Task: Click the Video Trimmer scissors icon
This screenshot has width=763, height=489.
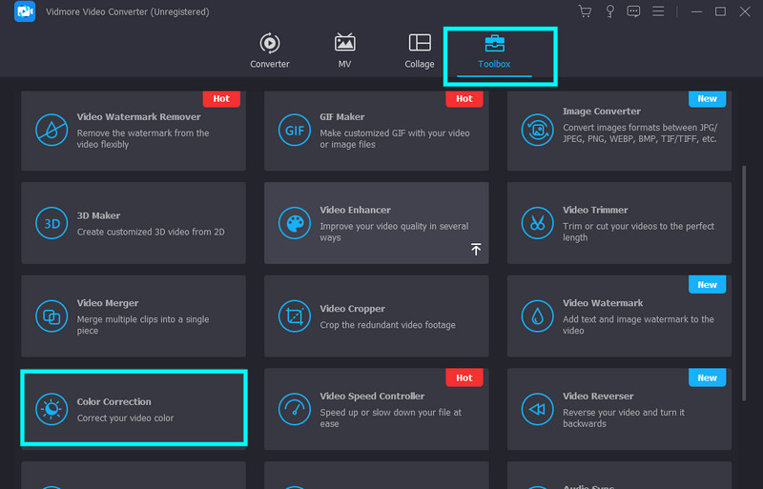Action: (x=536, y=223)
